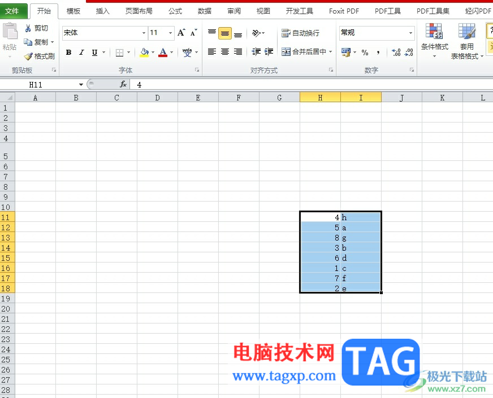Click the text orientation icon
This screenshot has height=398, width=493.
[x=257, y=33]
